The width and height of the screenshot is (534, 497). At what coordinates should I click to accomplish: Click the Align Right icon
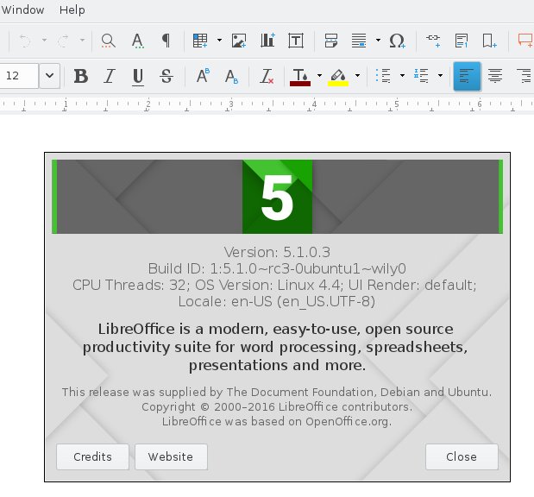524,76
